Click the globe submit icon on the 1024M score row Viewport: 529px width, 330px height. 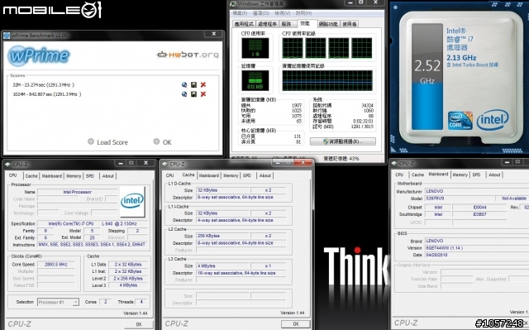click(184, 94)
